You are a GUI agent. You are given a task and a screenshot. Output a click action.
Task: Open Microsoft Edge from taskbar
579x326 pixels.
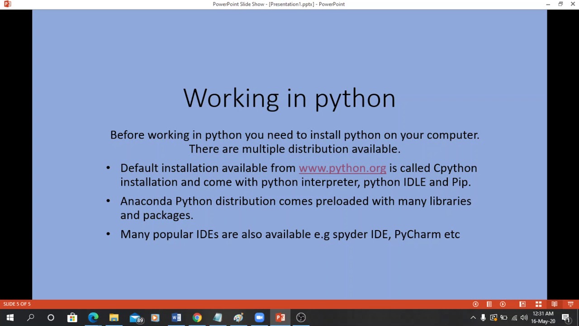tap(93, 317)
